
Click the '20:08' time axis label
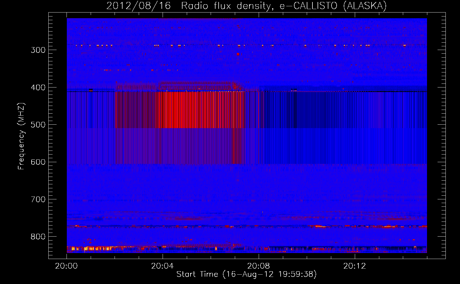click(x=258, y=266)
